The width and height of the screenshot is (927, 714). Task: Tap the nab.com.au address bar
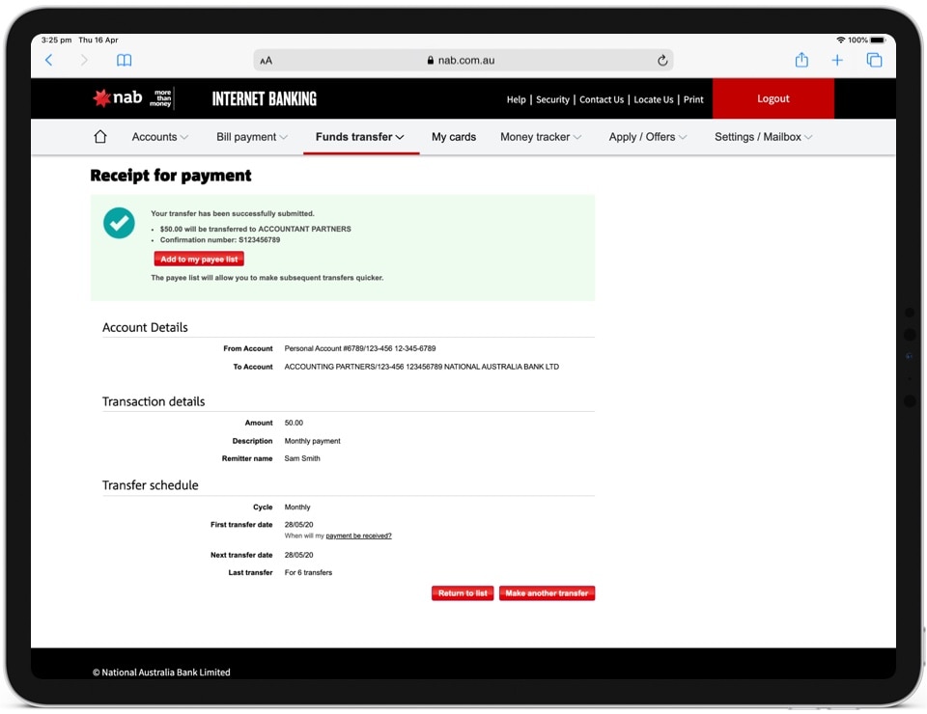(462, 60)
